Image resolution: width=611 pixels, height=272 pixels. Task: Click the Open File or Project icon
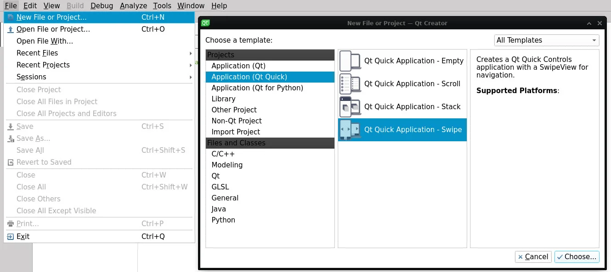(11, 29)
